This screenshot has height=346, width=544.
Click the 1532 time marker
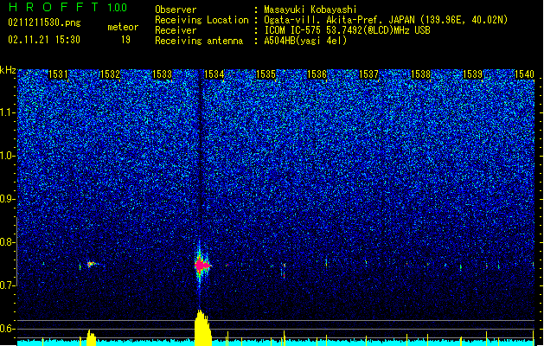tap(110, 74)
